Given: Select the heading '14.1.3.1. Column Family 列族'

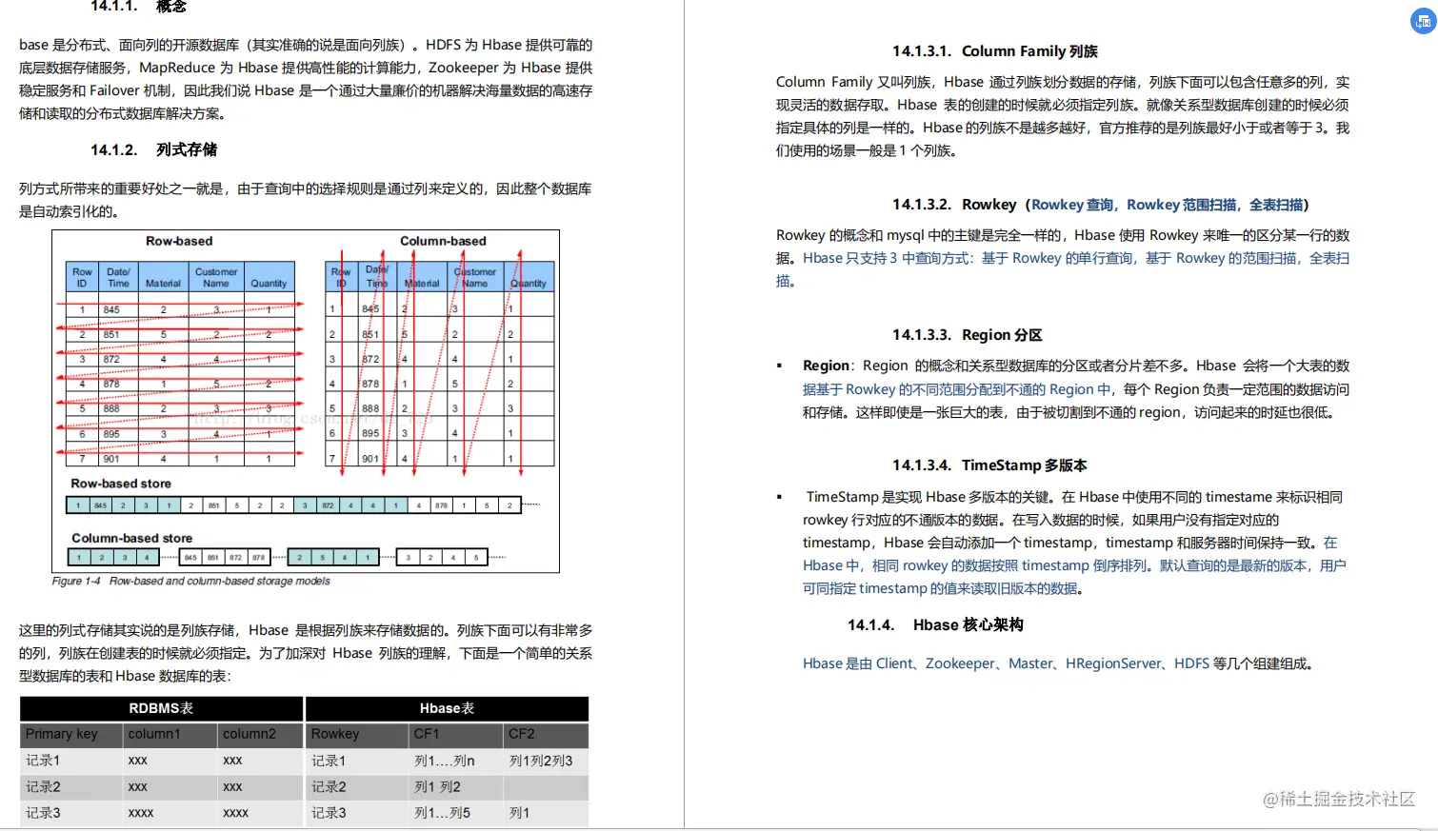Looking at the screenshot, I should coord(994,51).
